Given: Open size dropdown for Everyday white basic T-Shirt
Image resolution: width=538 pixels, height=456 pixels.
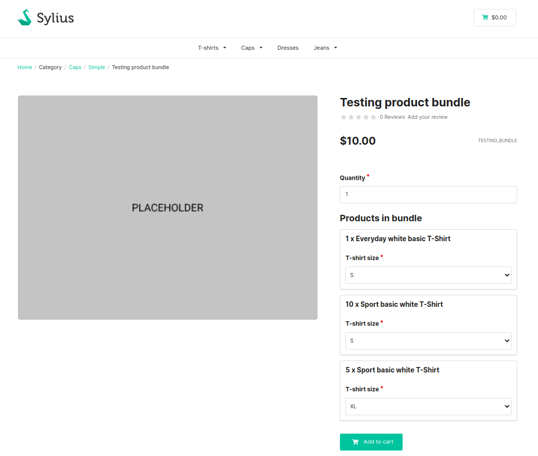Looking at the screenshot, I should tap(428, 275).
